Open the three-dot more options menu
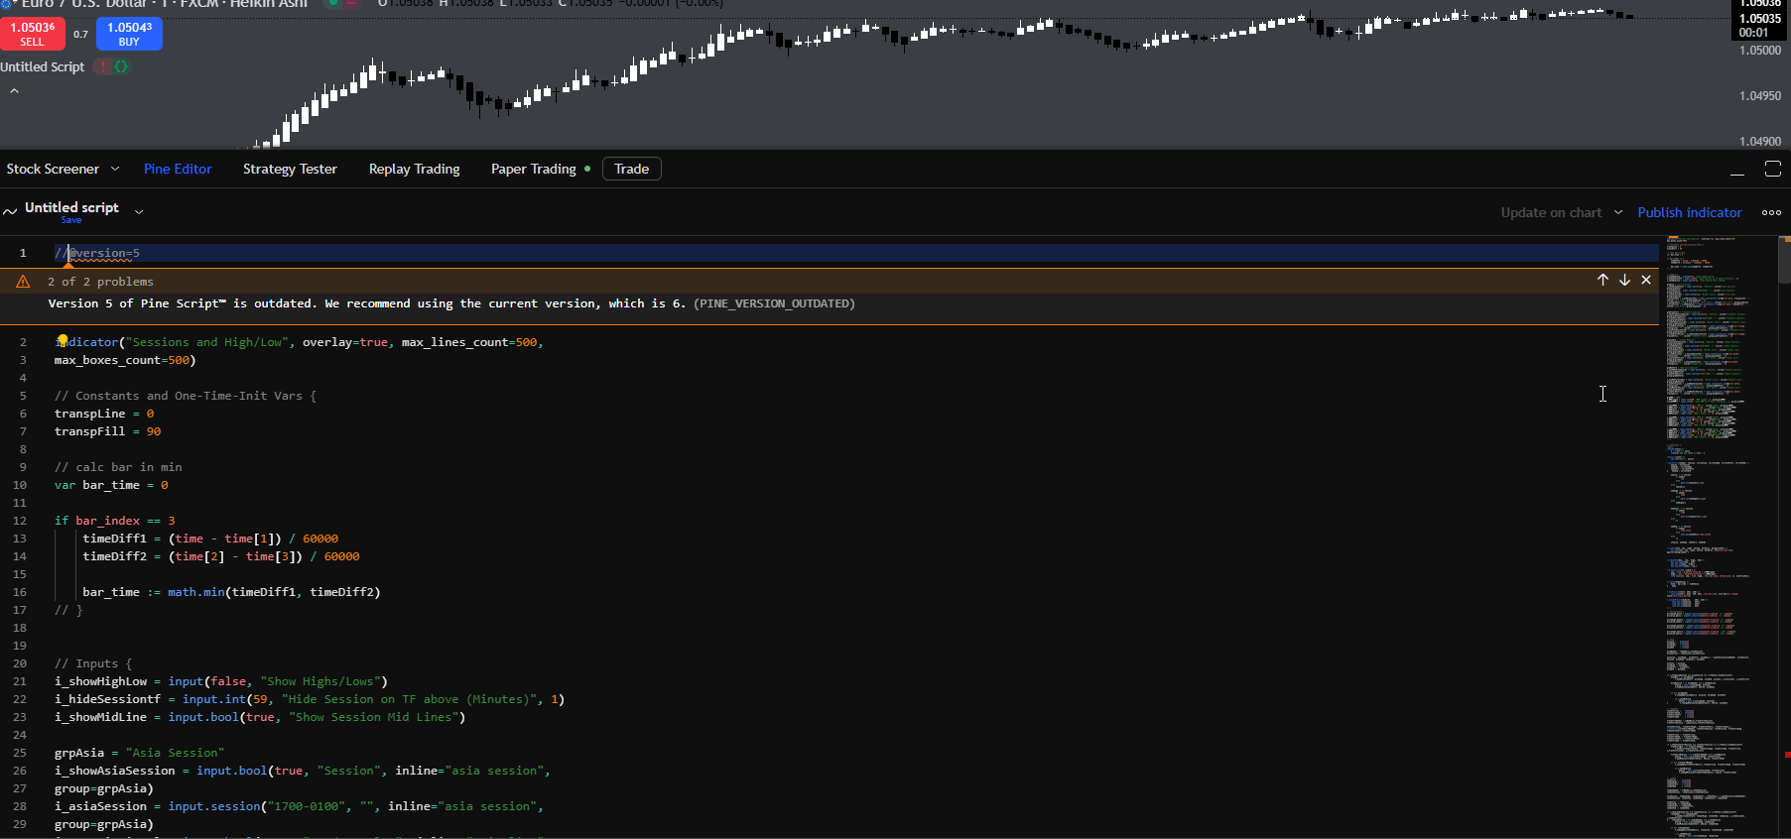 (x=1771, y=212)
